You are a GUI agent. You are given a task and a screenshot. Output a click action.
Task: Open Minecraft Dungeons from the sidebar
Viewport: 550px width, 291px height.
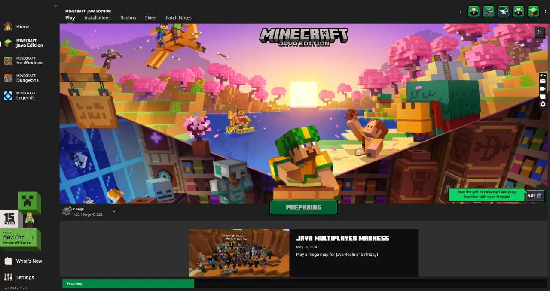click(x=27, y=78)
